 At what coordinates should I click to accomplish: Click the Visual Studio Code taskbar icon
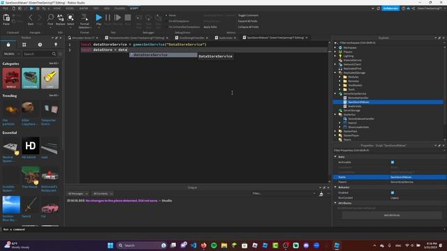coord(193,245)
